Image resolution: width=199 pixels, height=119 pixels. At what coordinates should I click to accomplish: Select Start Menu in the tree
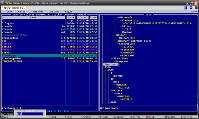pyautogui.click(x=121, y=58)
